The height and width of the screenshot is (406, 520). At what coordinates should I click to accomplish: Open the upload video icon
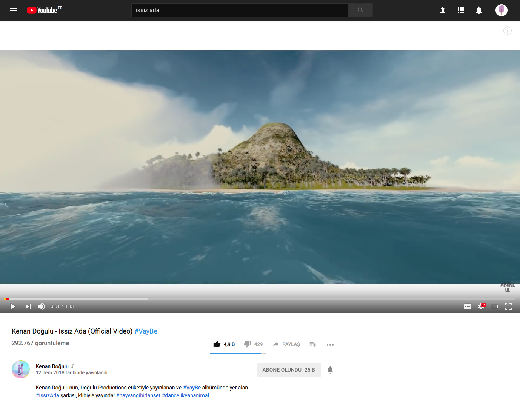coord(443,10)
